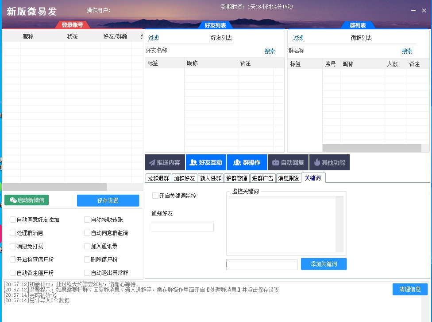
Task: Open the 推送内容 section
Action: (x=165, y=162)
